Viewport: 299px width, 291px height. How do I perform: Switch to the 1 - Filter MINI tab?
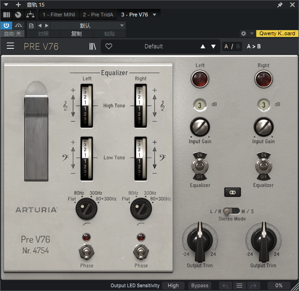(x=59, y=15)
